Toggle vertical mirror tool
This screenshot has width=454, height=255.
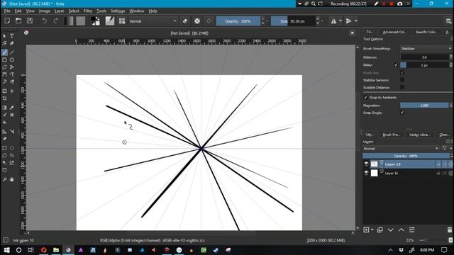tap(349, 21)
